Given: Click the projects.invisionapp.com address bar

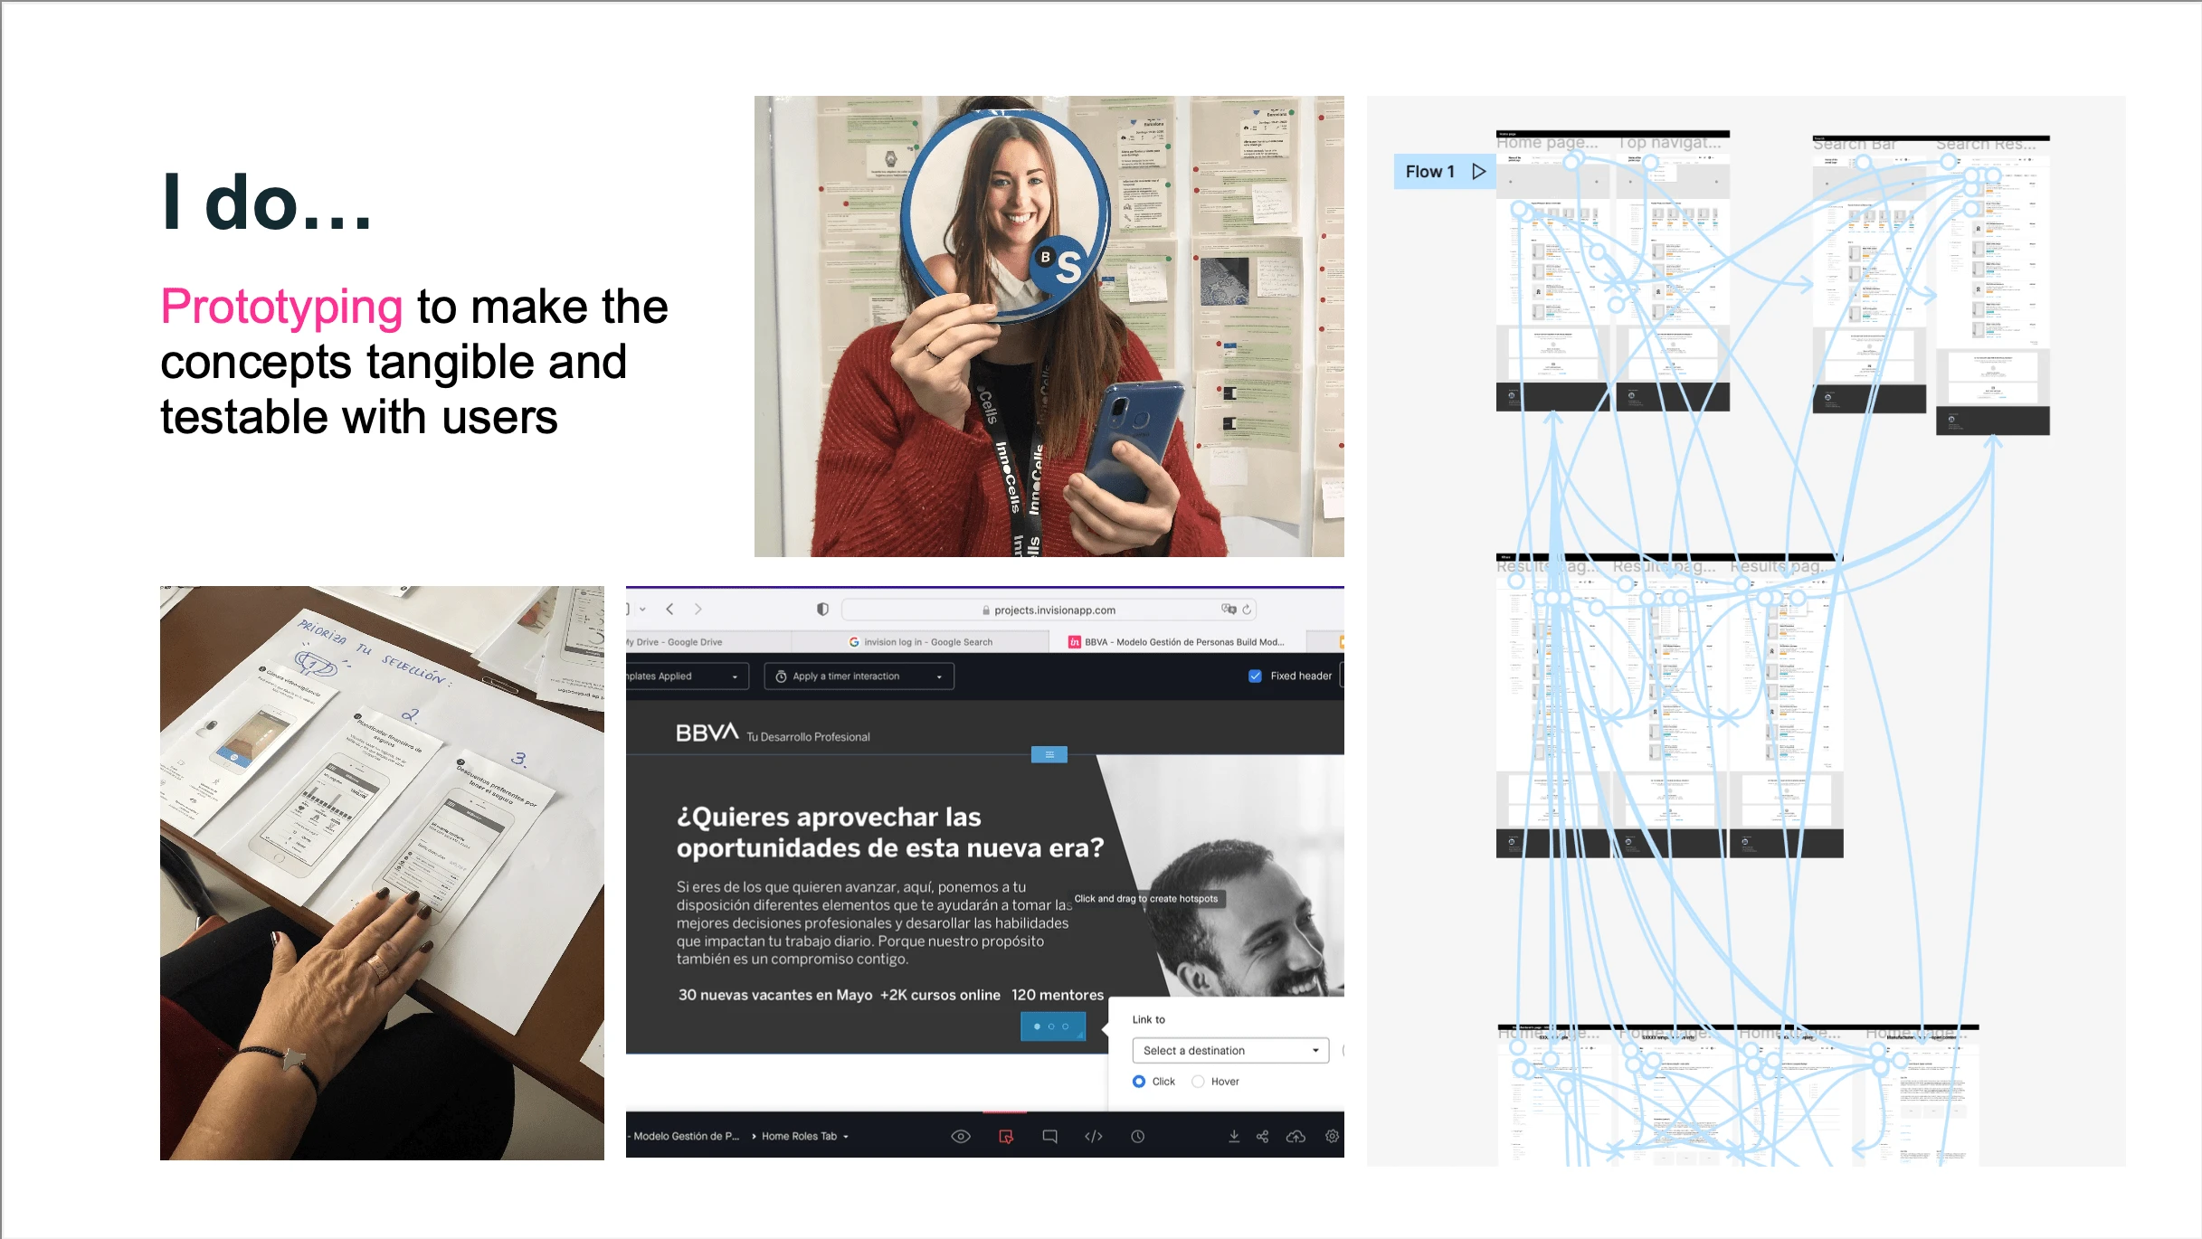Looking at the screenshot, I should point(1049,610).
